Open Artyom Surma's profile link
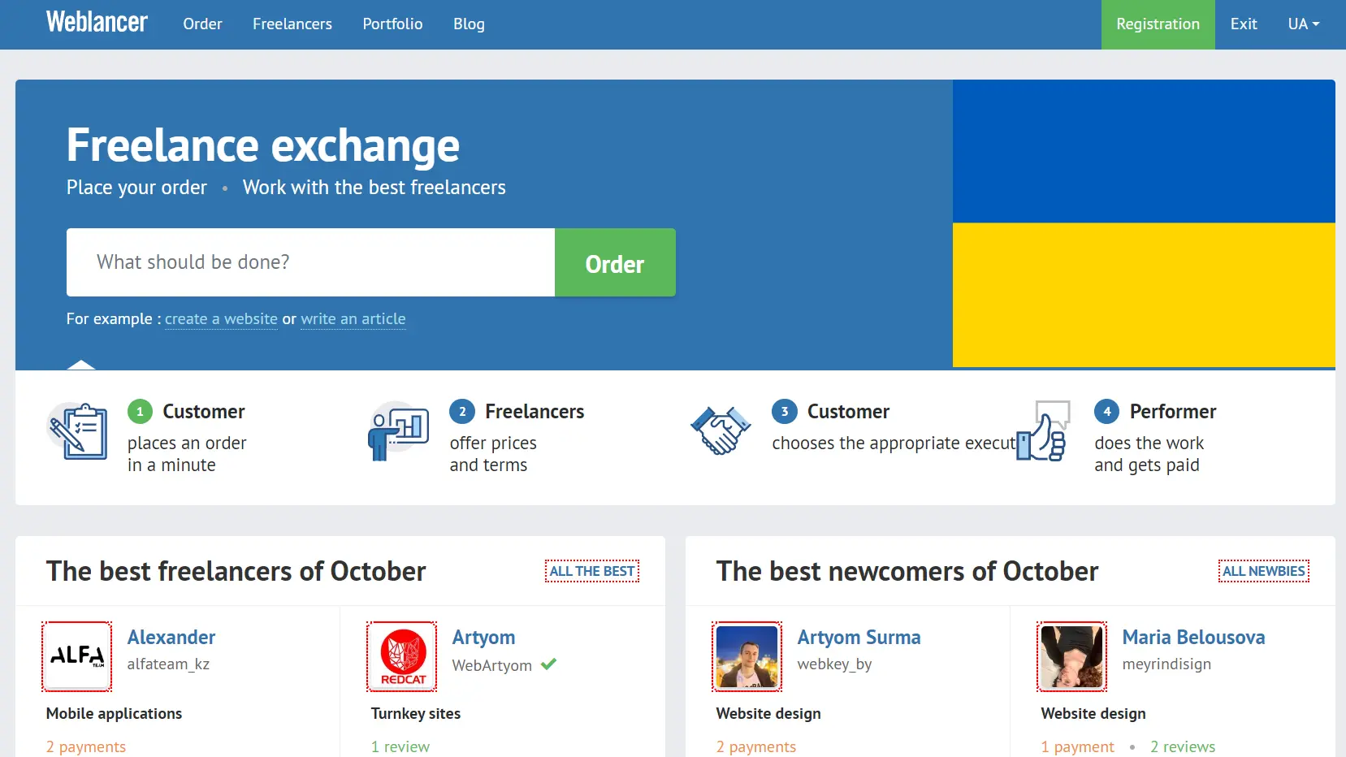 pyautogui.click(x=859, y=638)
